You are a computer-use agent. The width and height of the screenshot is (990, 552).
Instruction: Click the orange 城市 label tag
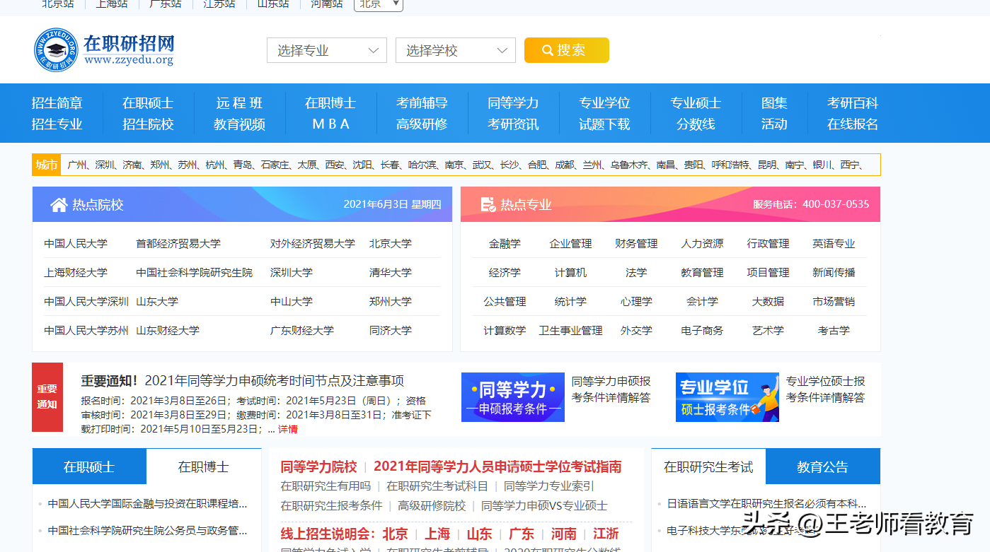click(47, 165)
